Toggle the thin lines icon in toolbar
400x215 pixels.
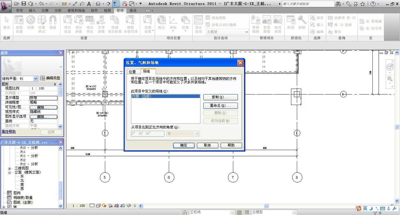coord(116,4)
